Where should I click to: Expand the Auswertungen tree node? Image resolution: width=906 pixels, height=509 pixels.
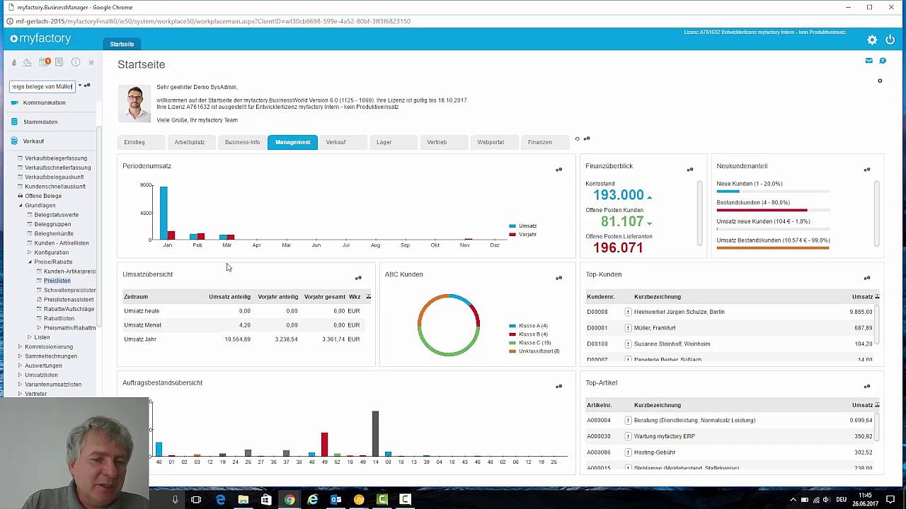[x=20, y=365]
